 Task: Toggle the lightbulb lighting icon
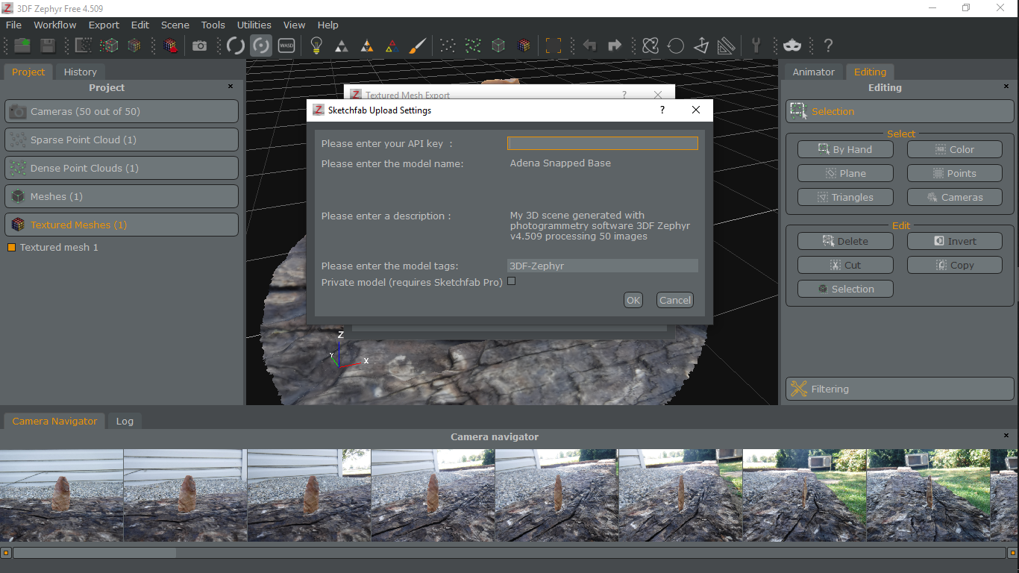316,46
